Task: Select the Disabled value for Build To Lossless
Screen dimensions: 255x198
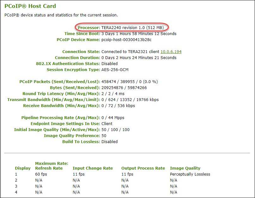Action: (x=109, y=142)
